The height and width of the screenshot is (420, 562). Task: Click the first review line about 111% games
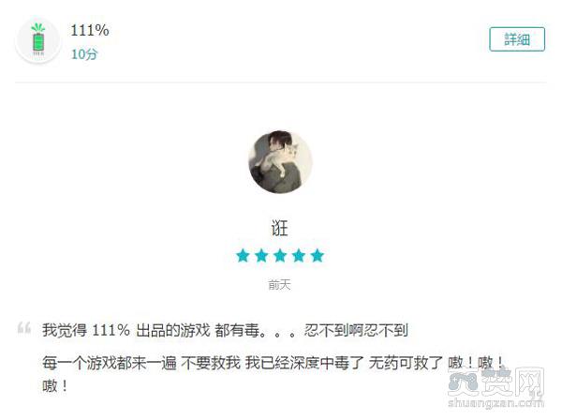click(225, 330)
